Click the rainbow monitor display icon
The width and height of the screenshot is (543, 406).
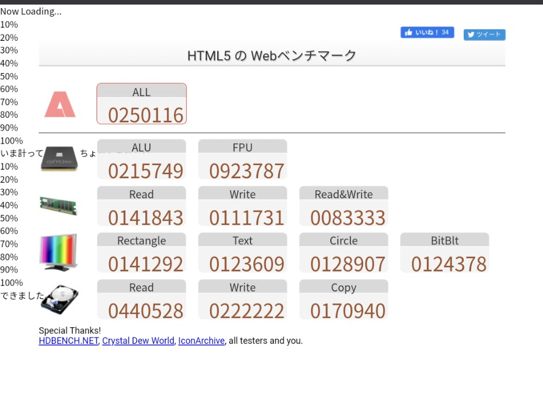tap(59, 252)
